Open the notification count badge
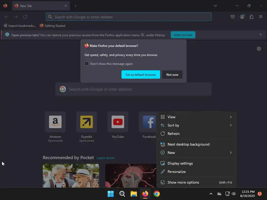The image size is (267, 200). (x=259, y=194)
